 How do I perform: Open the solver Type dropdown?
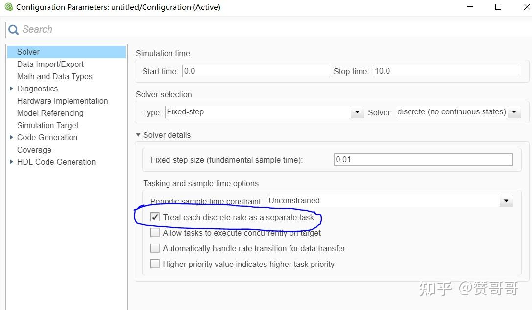pyautogui.click(x=358, y=112)
